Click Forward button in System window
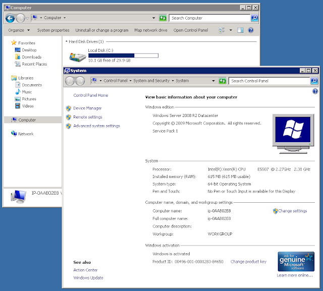The width and height of the screenshot is (323, 291). click(80, 81)
